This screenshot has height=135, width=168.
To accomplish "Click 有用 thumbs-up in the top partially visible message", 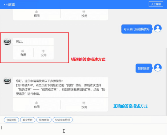I will (37, 14).
